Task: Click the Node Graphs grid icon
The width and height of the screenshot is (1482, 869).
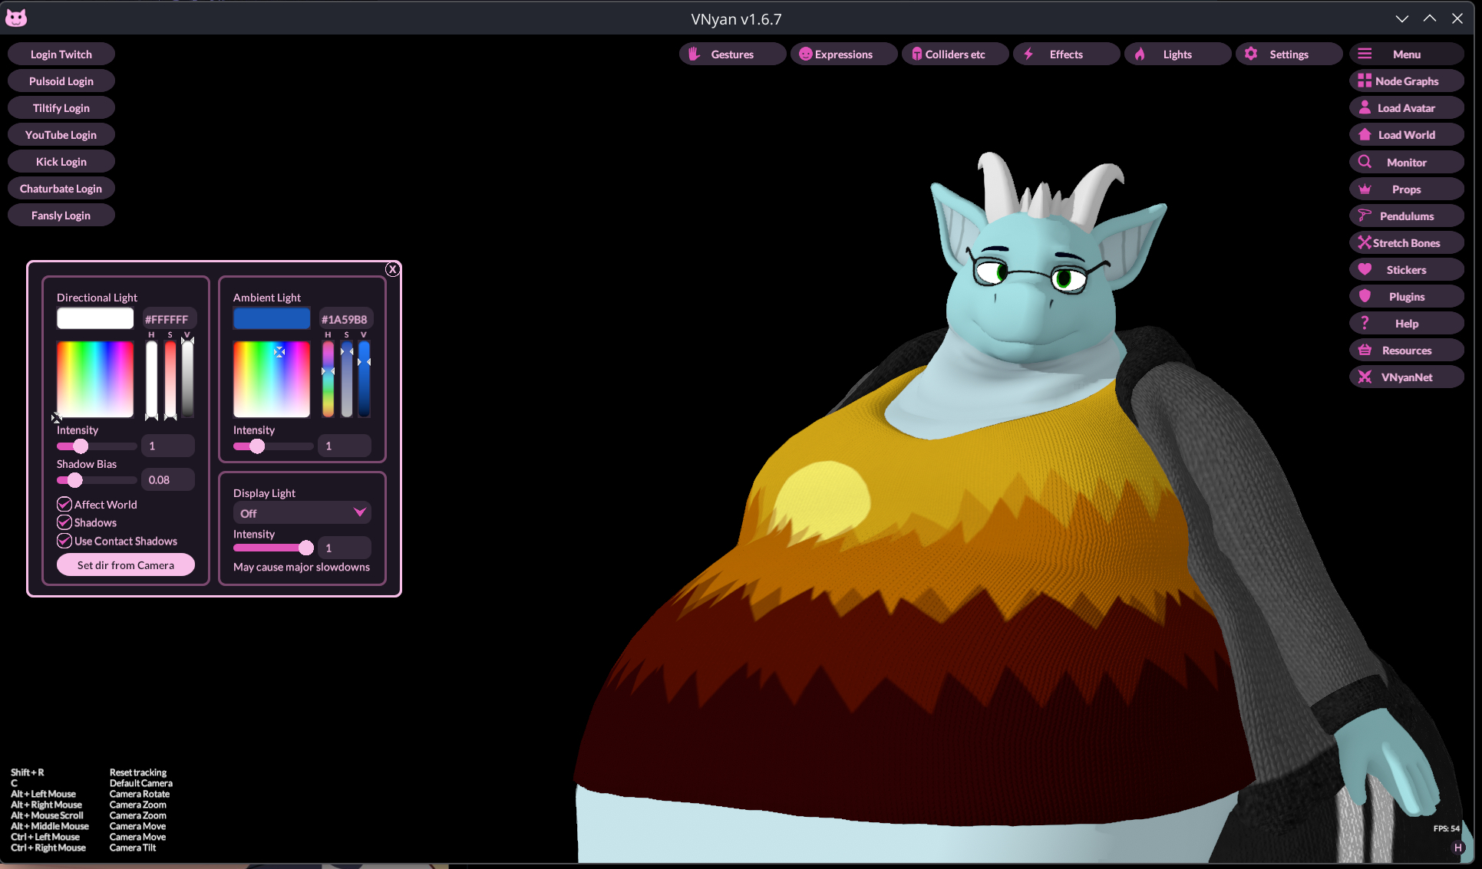Action: (1364, 81)
